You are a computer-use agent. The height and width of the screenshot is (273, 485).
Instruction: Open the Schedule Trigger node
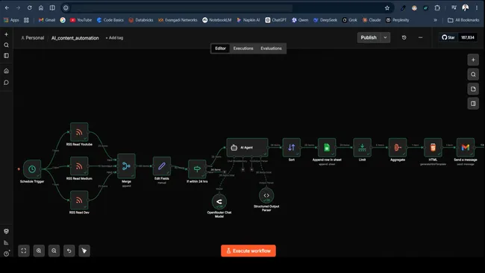[x=32, y=169]
